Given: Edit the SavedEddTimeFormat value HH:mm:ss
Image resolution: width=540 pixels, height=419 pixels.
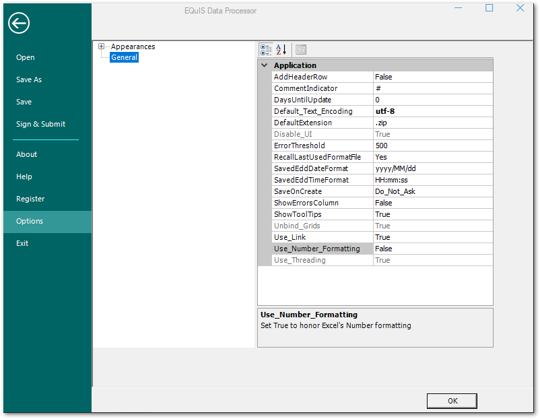Looking at the screenshot, I should tap(433, 180).
